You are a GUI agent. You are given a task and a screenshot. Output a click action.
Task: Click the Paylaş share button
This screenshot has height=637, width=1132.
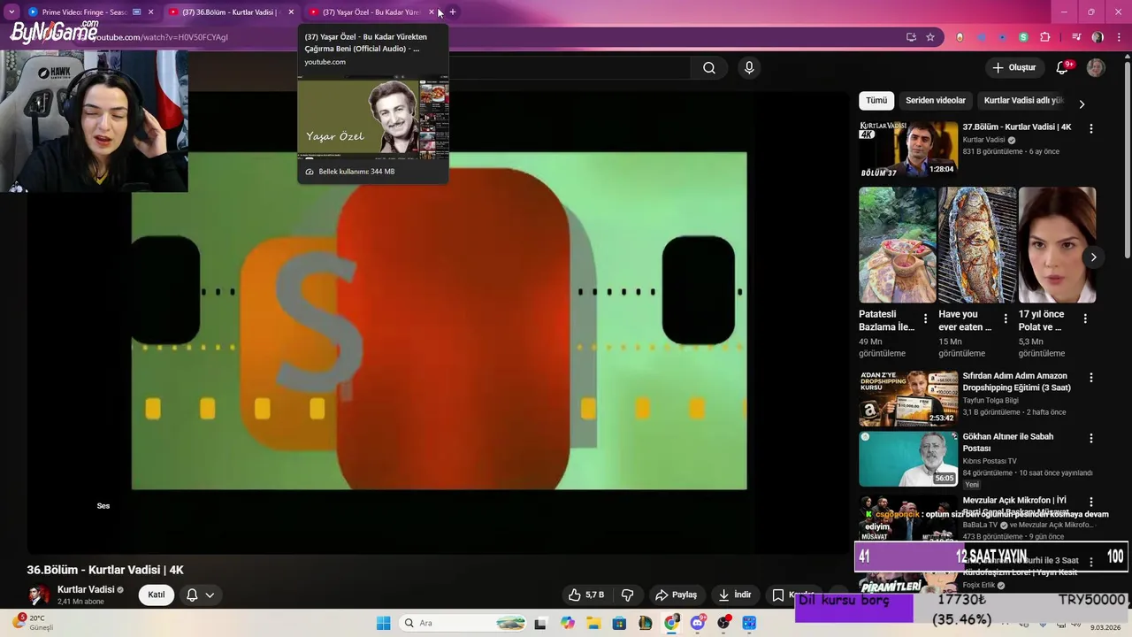[676, 595]
